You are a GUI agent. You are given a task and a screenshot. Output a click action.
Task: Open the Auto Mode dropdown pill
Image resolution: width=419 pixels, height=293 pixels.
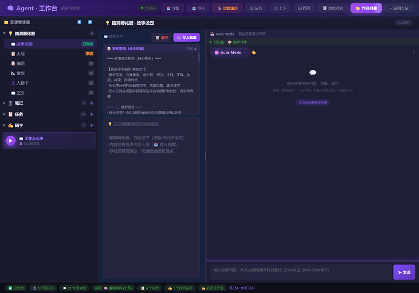tap(230, 53)
